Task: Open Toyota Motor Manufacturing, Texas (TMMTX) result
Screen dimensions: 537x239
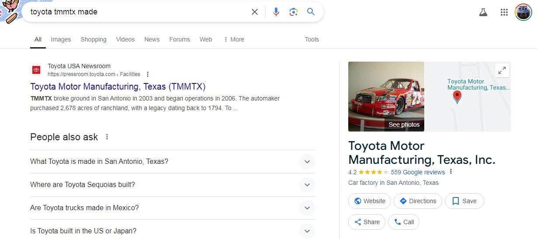Action: pos(118,86)
